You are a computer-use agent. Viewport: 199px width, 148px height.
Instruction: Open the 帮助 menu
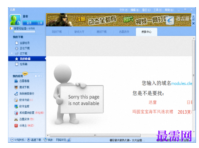(169, 10)
